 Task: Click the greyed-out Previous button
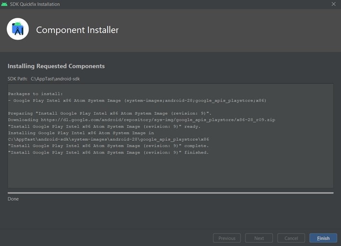(x=227, y=238)
